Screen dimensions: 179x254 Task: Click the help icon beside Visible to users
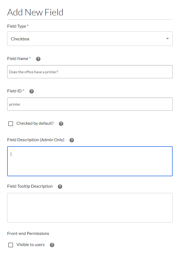(x=52, y=245)
